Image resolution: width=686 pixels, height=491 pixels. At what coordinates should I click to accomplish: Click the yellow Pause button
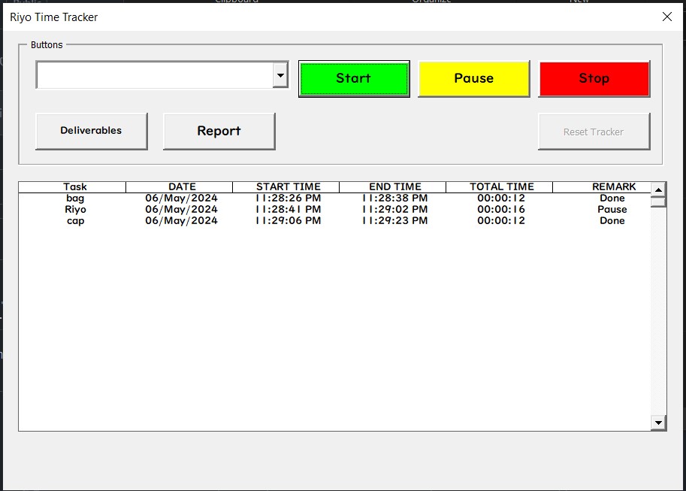474,79
